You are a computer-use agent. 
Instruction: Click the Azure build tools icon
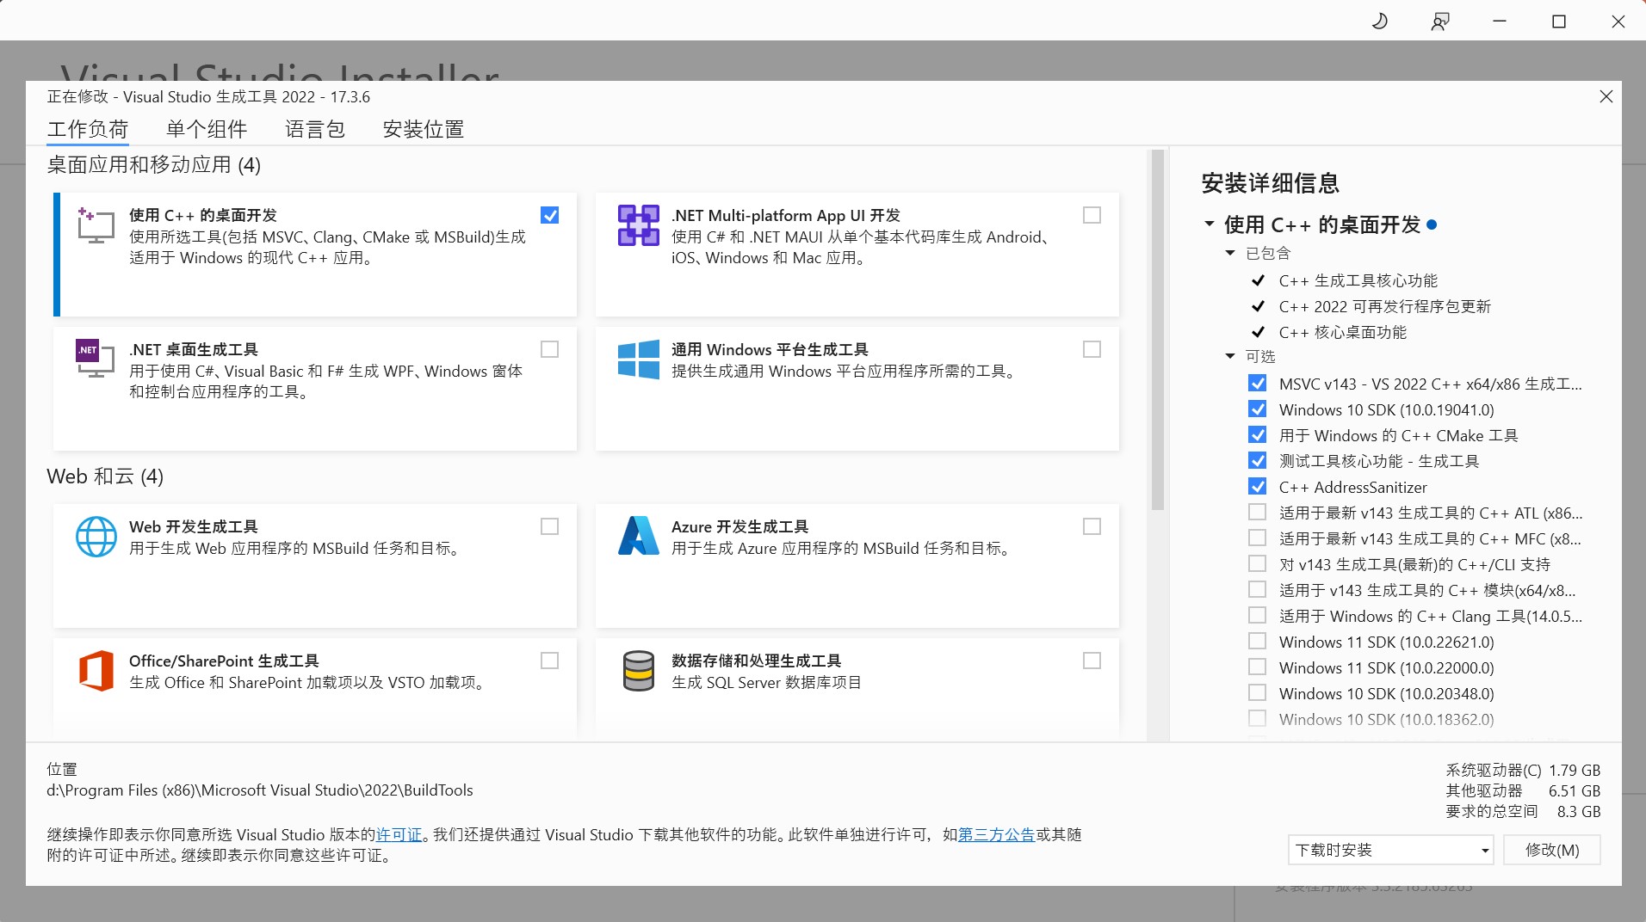638,536
